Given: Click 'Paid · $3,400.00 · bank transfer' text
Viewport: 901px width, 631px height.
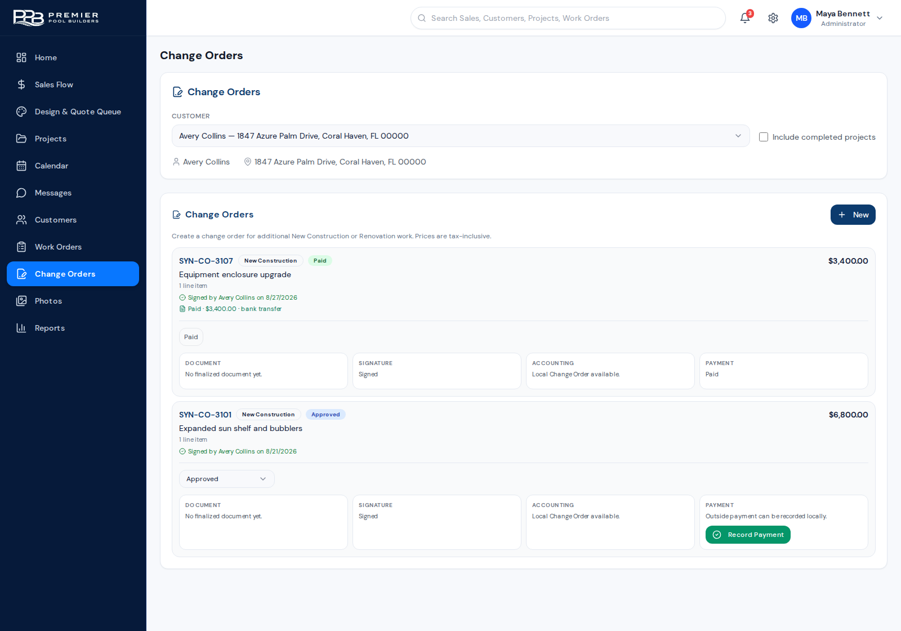Looking at the screenshot, I should pyautogui.click(x=235, y=309).
